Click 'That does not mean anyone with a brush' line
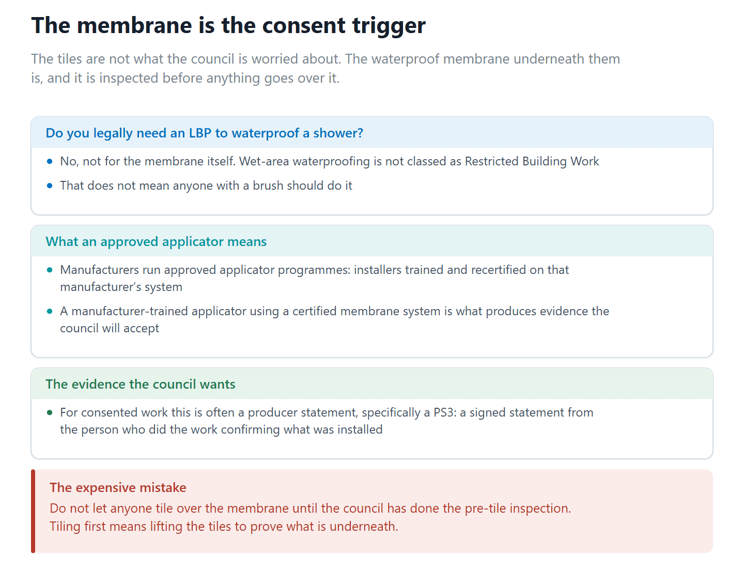Screen dimensions: 744x584 coord(206,186)
